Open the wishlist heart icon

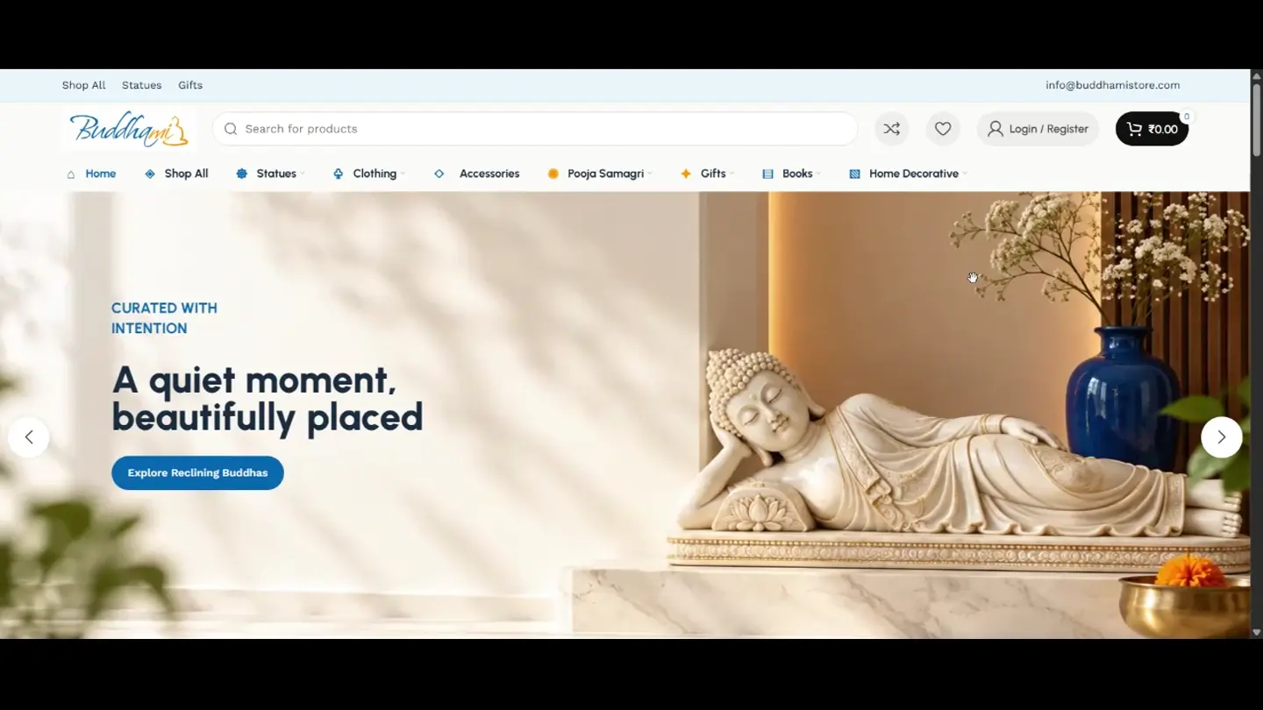coord(943,129)
